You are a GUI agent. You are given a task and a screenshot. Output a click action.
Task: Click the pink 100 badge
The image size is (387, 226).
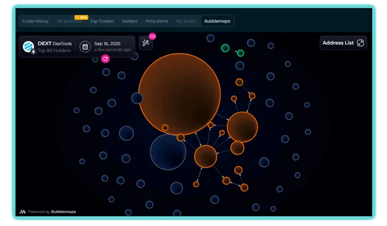152,36
